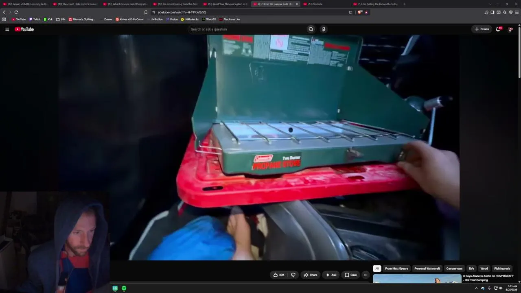Open Brave playlist music note icon
The width and height of the screenshot is (521, 293).
click(486, 12)
